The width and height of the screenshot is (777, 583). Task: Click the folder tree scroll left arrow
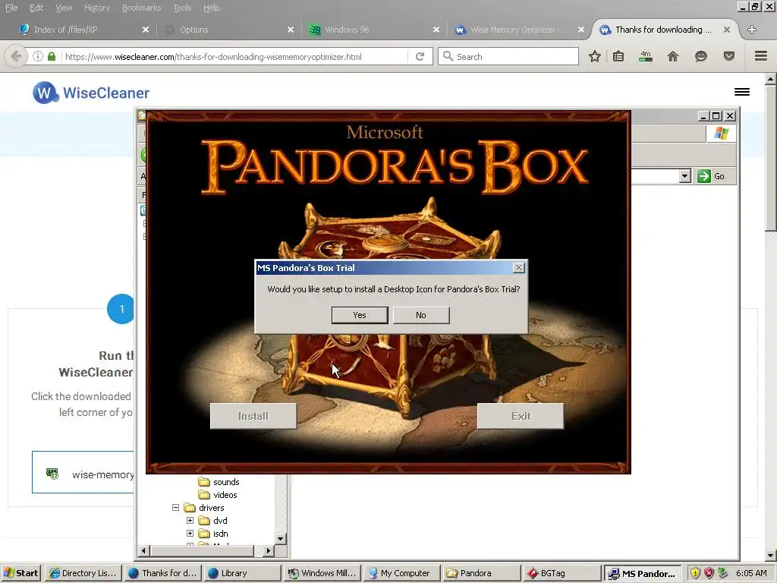[x=143, y=550]
